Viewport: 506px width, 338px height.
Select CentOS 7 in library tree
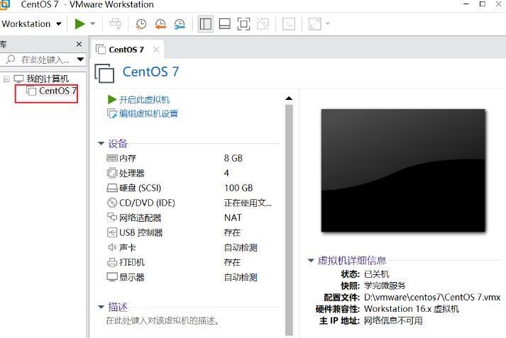[x=57, y=91]
